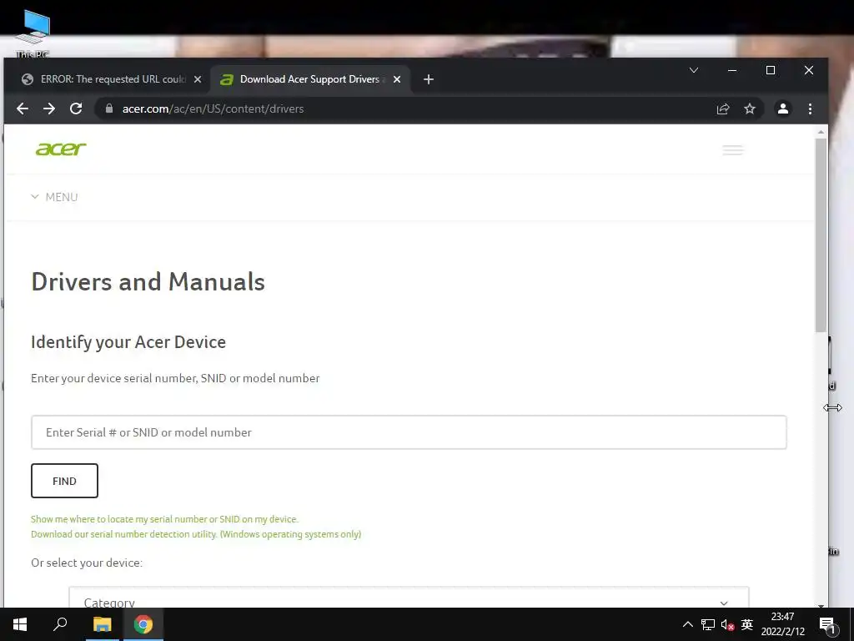Select the This PC desktop icon
The height and width of the screenshot is (641, 854).
click(x=33, y=33)
